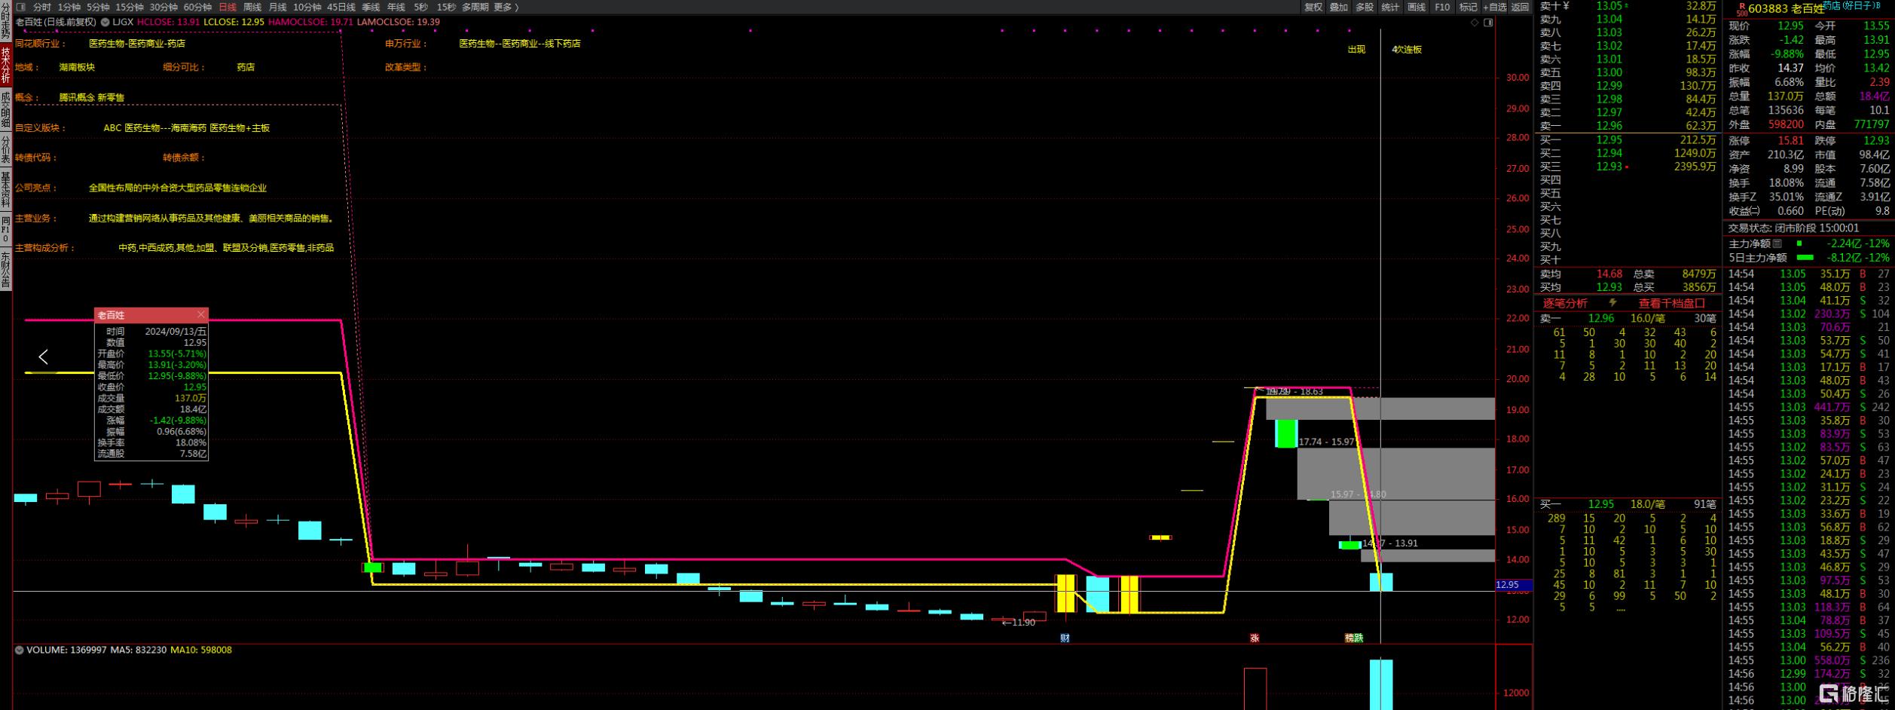Click the 腾讯概念 新零售 concept text

click(91, 97)
